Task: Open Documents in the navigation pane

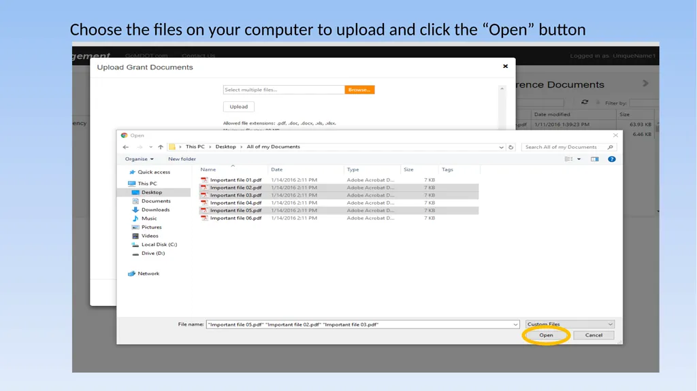Action: 156,201
